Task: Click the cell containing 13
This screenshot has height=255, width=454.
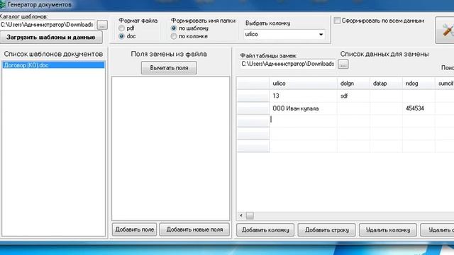Action: click(x=303, y=96)
